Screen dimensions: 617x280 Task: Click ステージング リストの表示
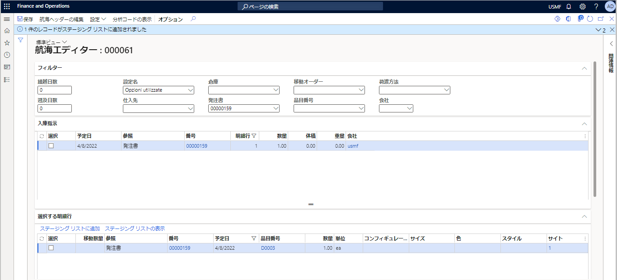[x=135, y=229]
